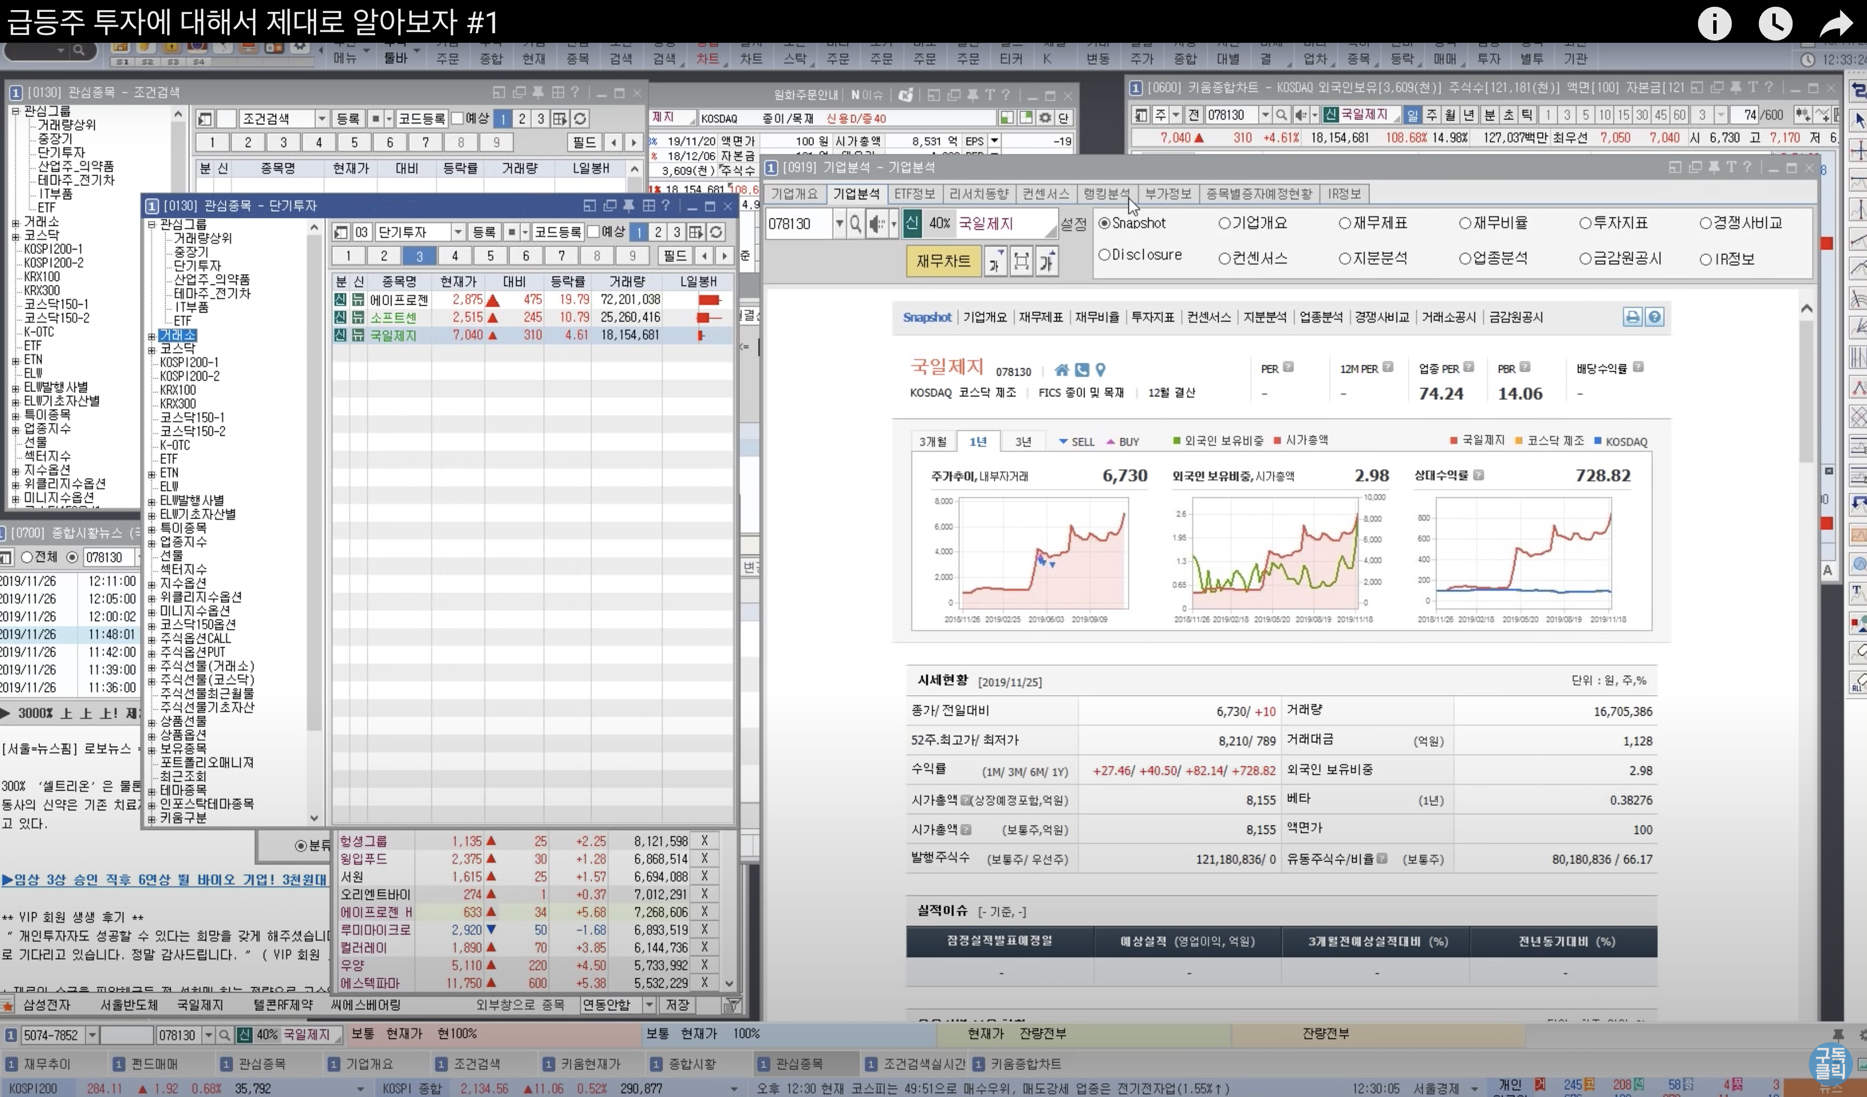Screen dimensions: 1867x1097
Task: Click refresh icon in 단기투자 watchlist toolbar
Action: pos(715,233)
